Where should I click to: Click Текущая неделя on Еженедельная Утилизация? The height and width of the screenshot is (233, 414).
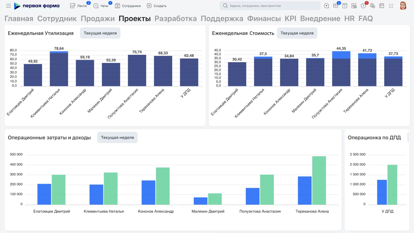pos(100,33)
